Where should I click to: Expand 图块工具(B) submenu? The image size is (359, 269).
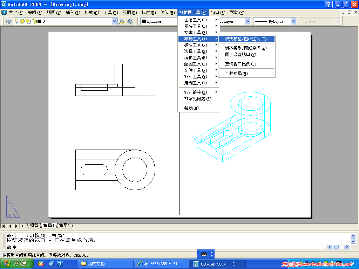(199, 26)
